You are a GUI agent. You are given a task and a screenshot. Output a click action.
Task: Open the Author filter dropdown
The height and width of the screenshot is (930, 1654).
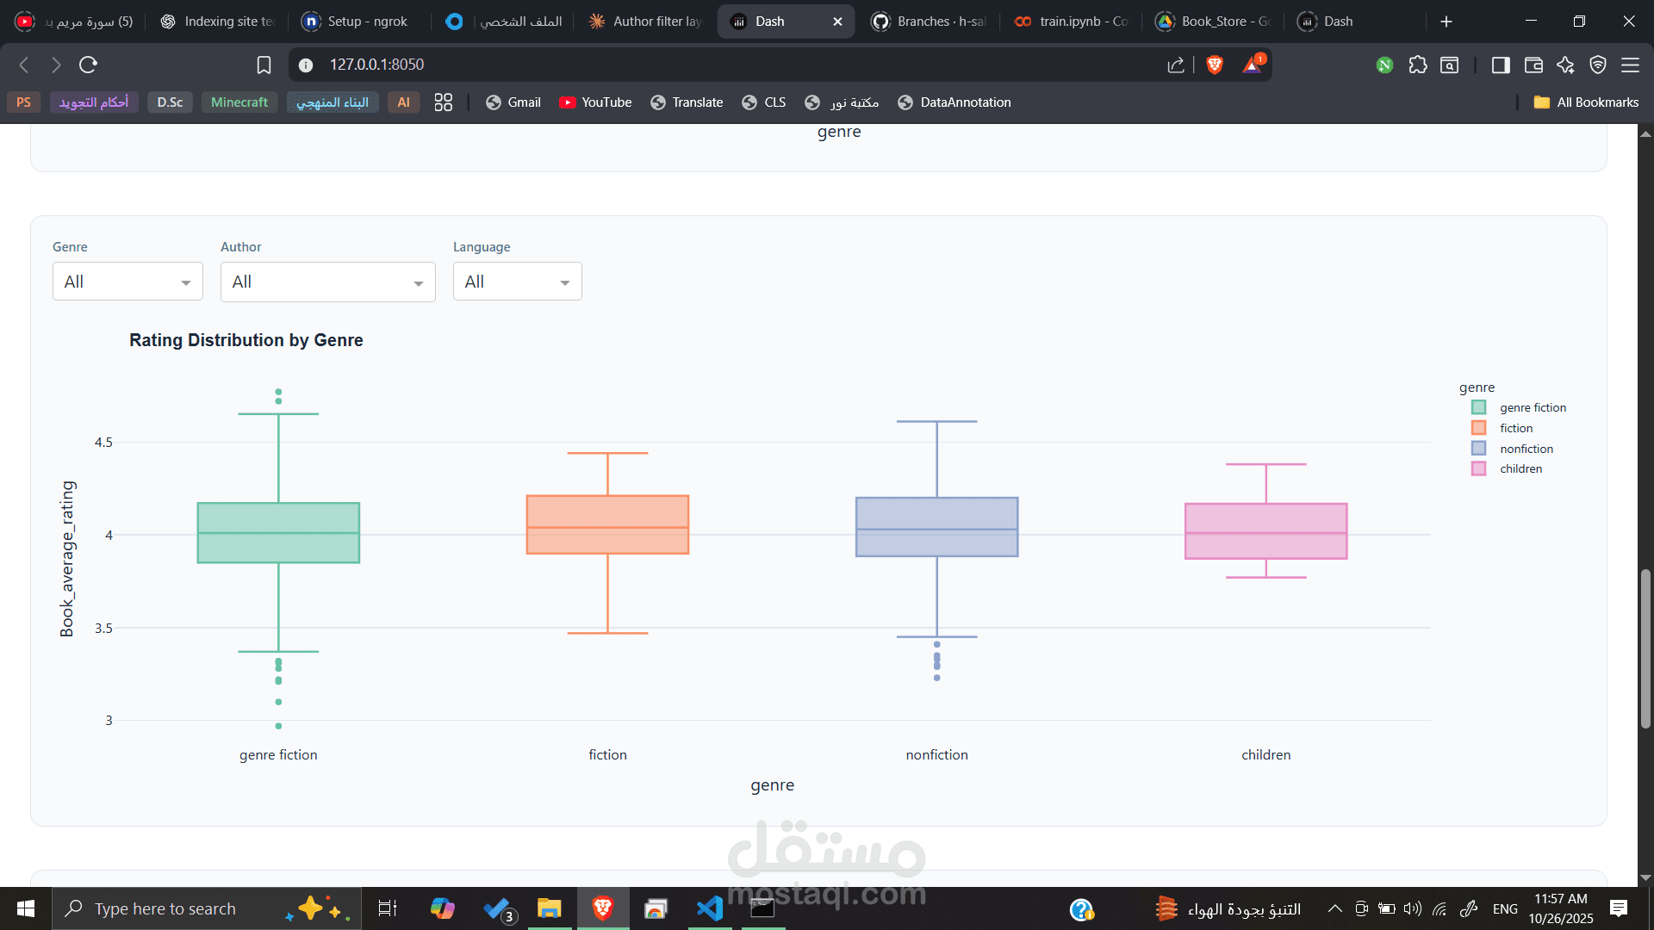(x=327, y=282)
